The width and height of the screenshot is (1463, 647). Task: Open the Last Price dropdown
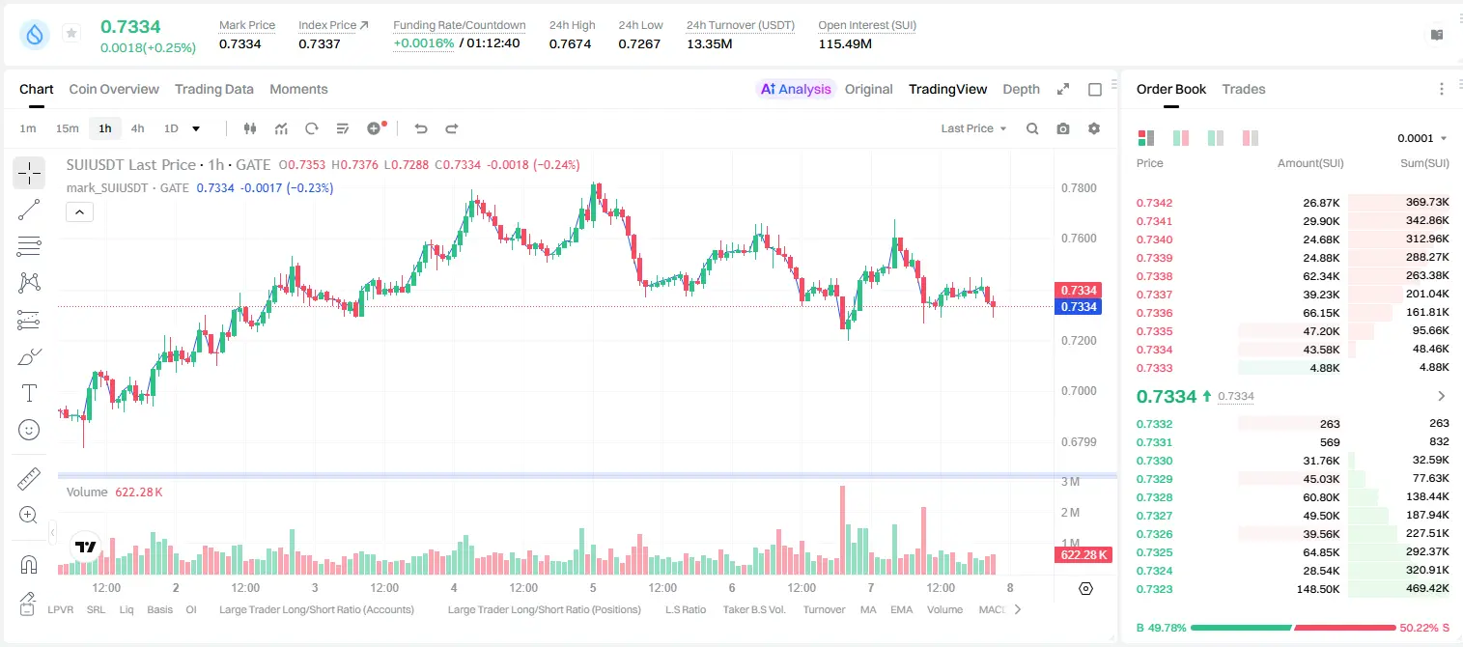click(x=973, y=128)
